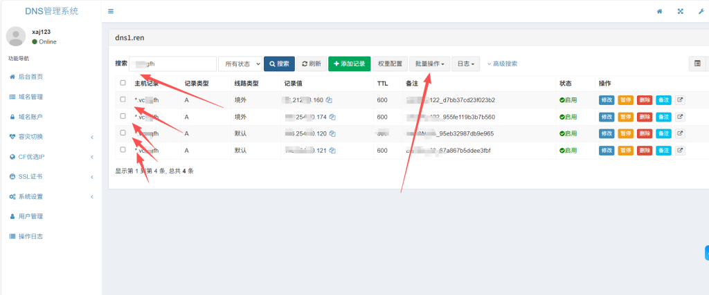The width and height of the screenshot is (709, 295).
Task: Click the dns1.ren panel title
Action: (129, 38)
